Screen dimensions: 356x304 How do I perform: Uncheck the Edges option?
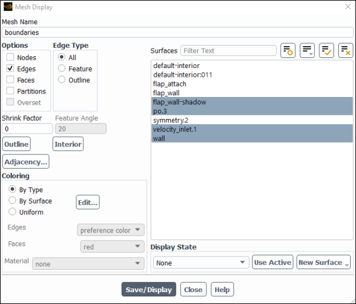pos(10,69)
